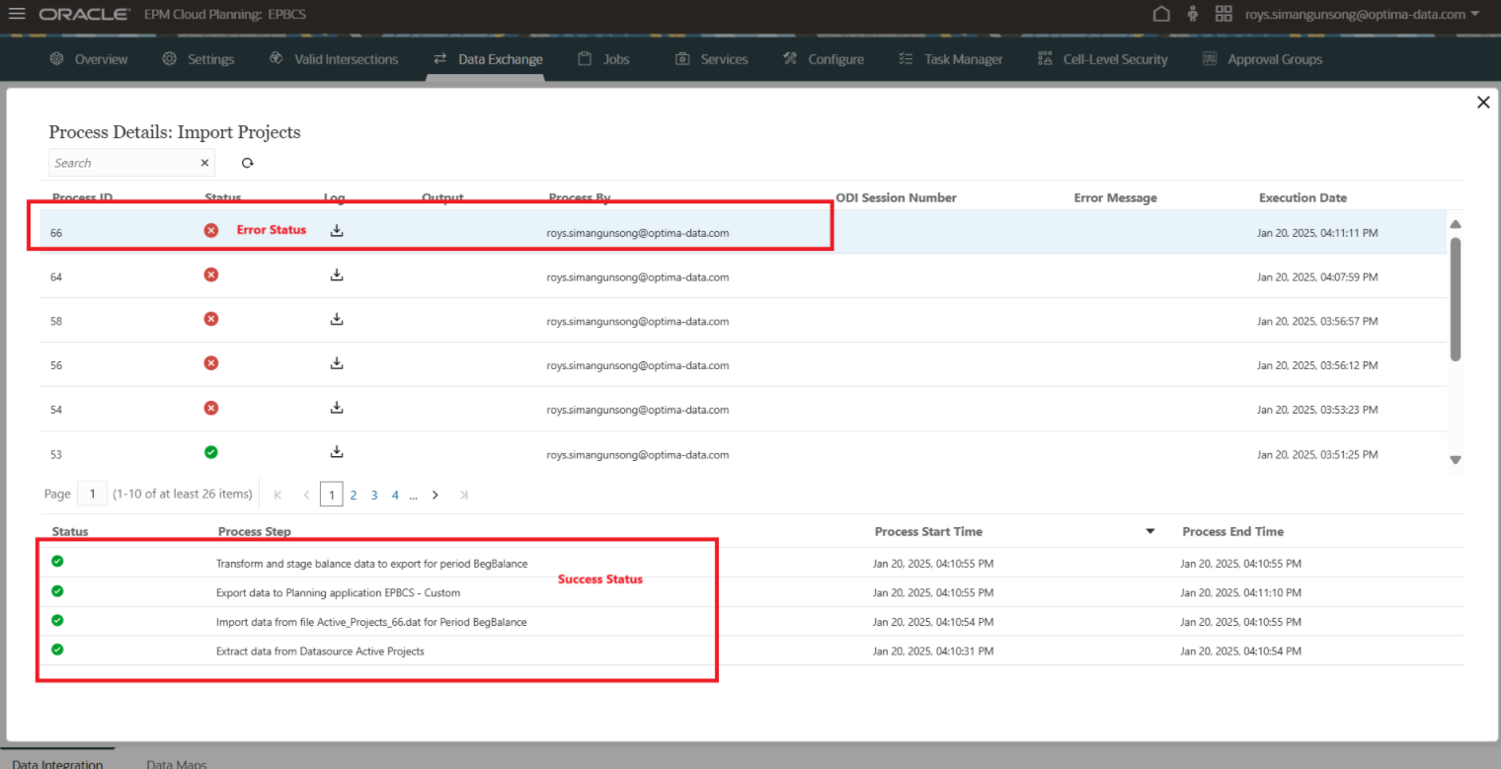Open the Jobs tab

click(603, 59)
